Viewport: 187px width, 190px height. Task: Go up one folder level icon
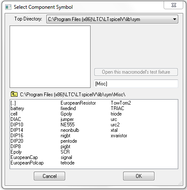14,94
